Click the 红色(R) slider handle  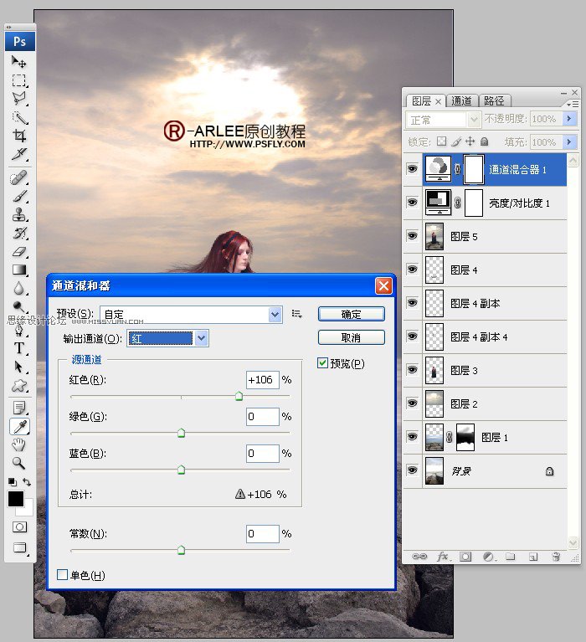[239, 396]
